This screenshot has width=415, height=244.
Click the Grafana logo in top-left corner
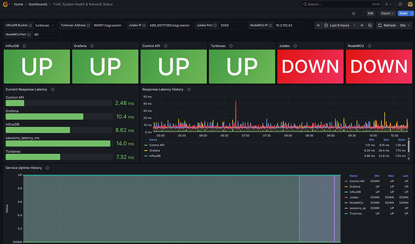pyautogui.click(x=5, y=4)
